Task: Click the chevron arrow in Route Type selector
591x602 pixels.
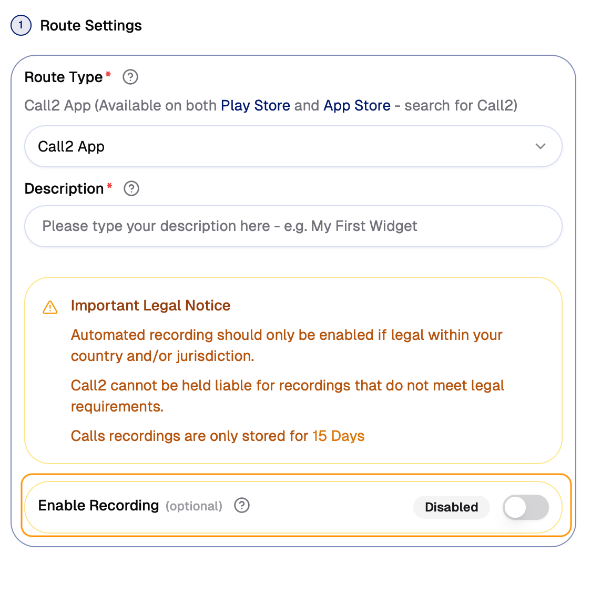Action: coord(540,146)
